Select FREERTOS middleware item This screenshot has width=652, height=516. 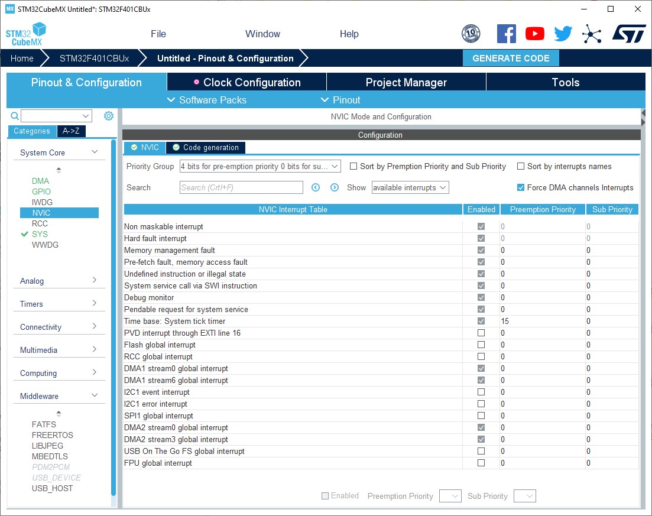[53, 436]
